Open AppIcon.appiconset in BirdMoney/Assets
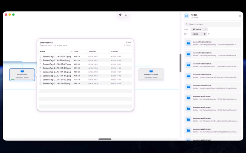 tap(212, 98)
